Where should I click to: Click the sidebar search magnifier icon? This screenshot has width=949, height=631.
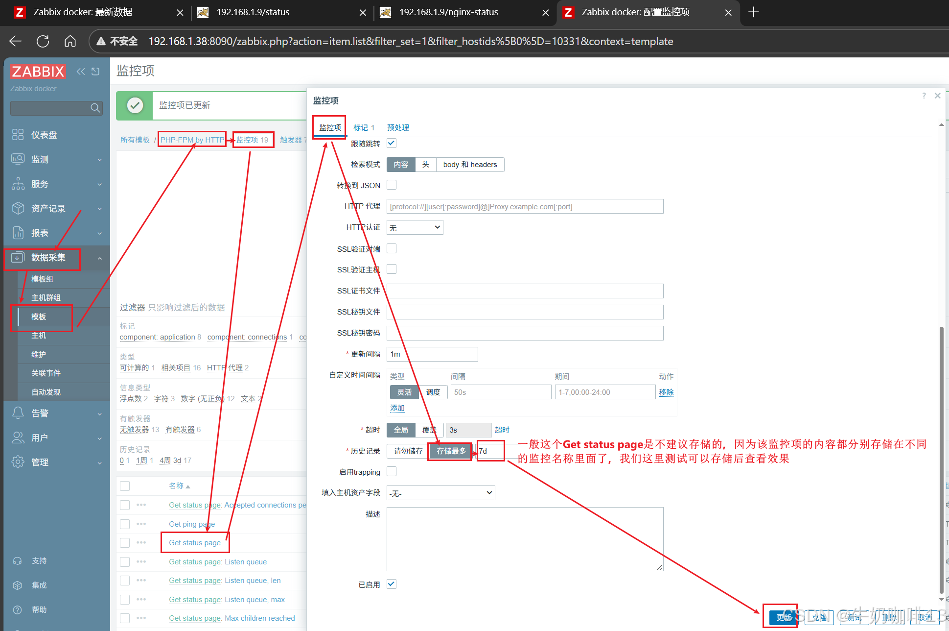pyautogui.click(x=95, y=108)
